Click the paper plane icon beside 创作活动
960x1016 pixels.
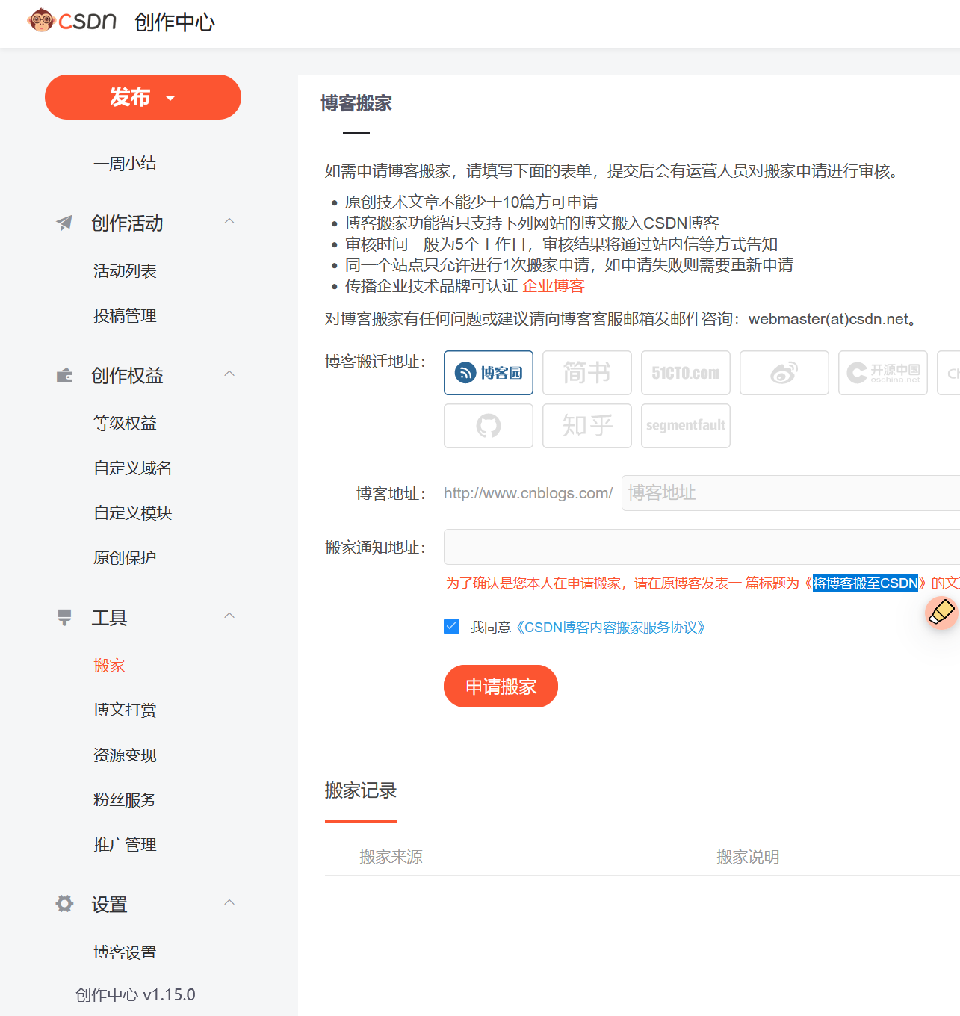64,223
